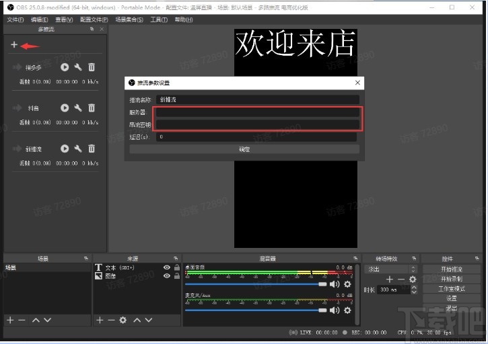
Task: Close the 推流参数设置 dialog
Action: pyautogui.click(x=357, y=83)
